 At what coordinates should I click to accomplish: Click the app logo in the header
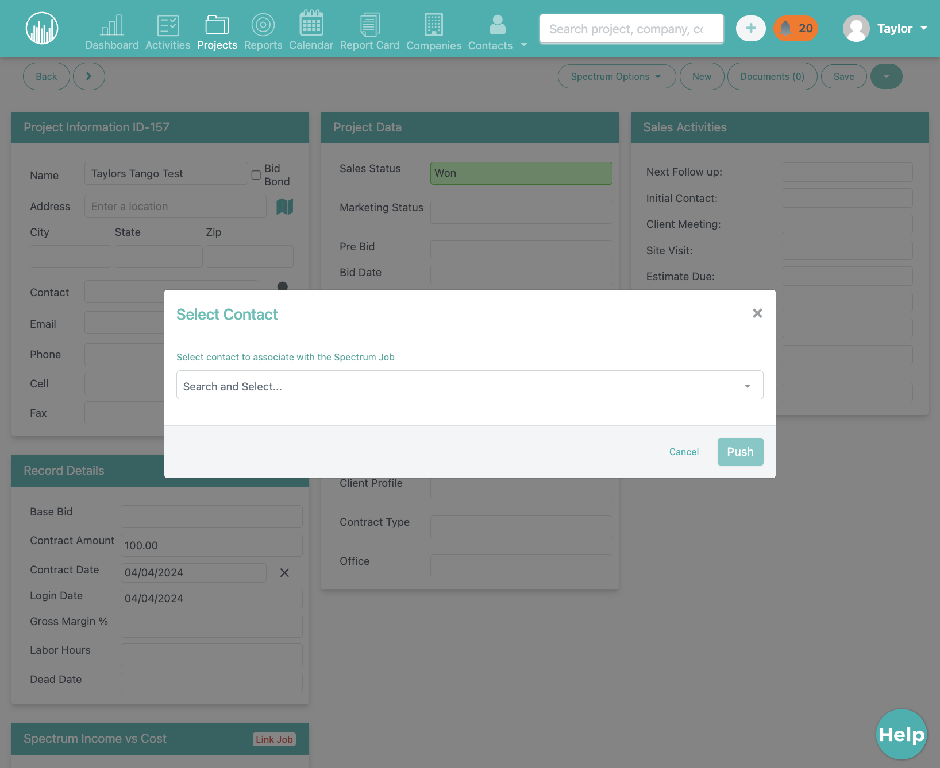tap(42, 28)
